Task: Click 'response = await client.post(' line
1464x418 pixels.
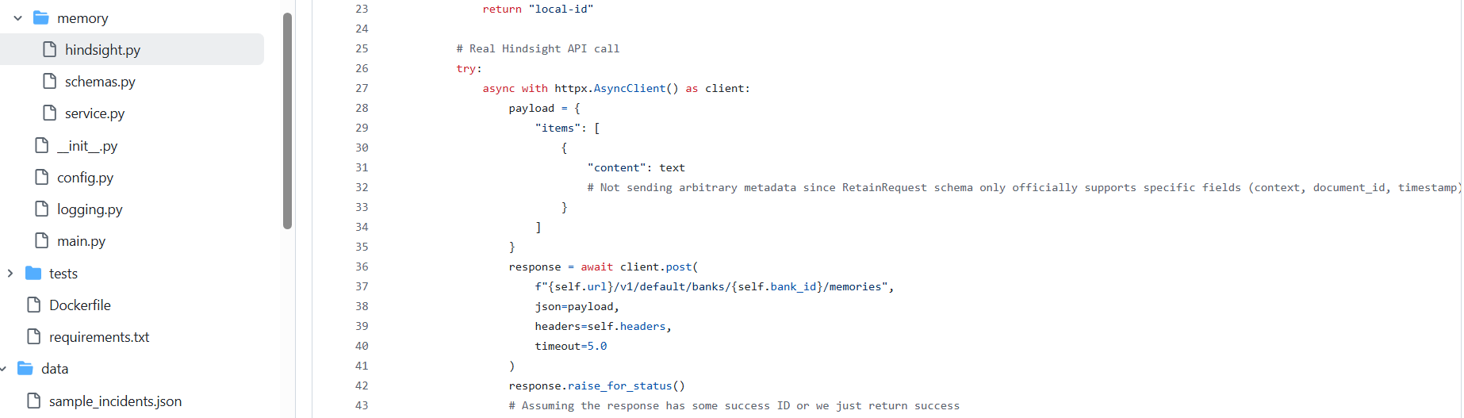Action: tap(604, 267)
